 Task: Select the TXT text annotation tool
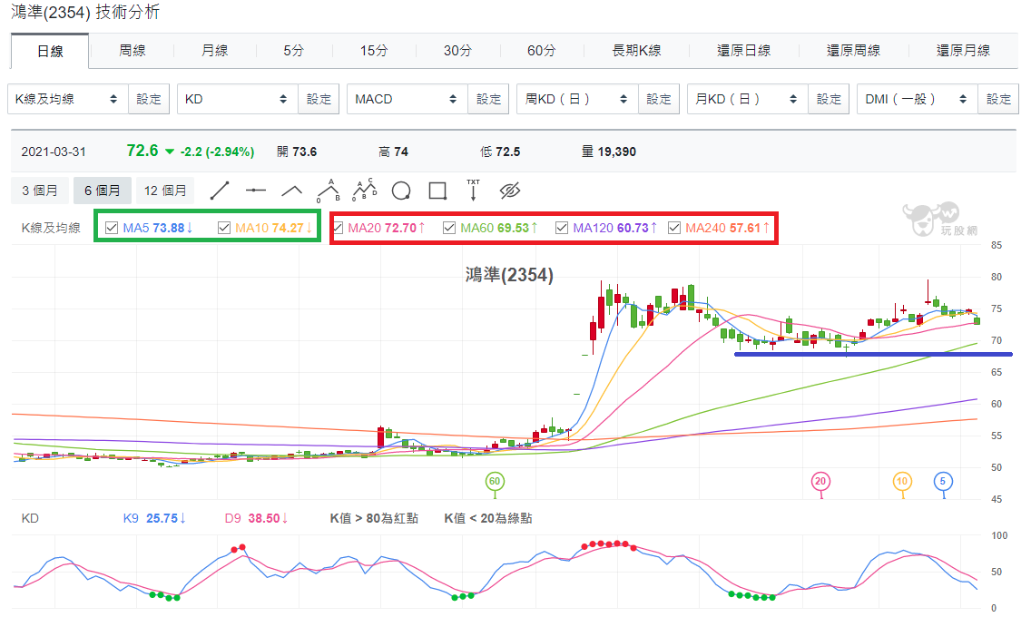click(x=474, y=190)
